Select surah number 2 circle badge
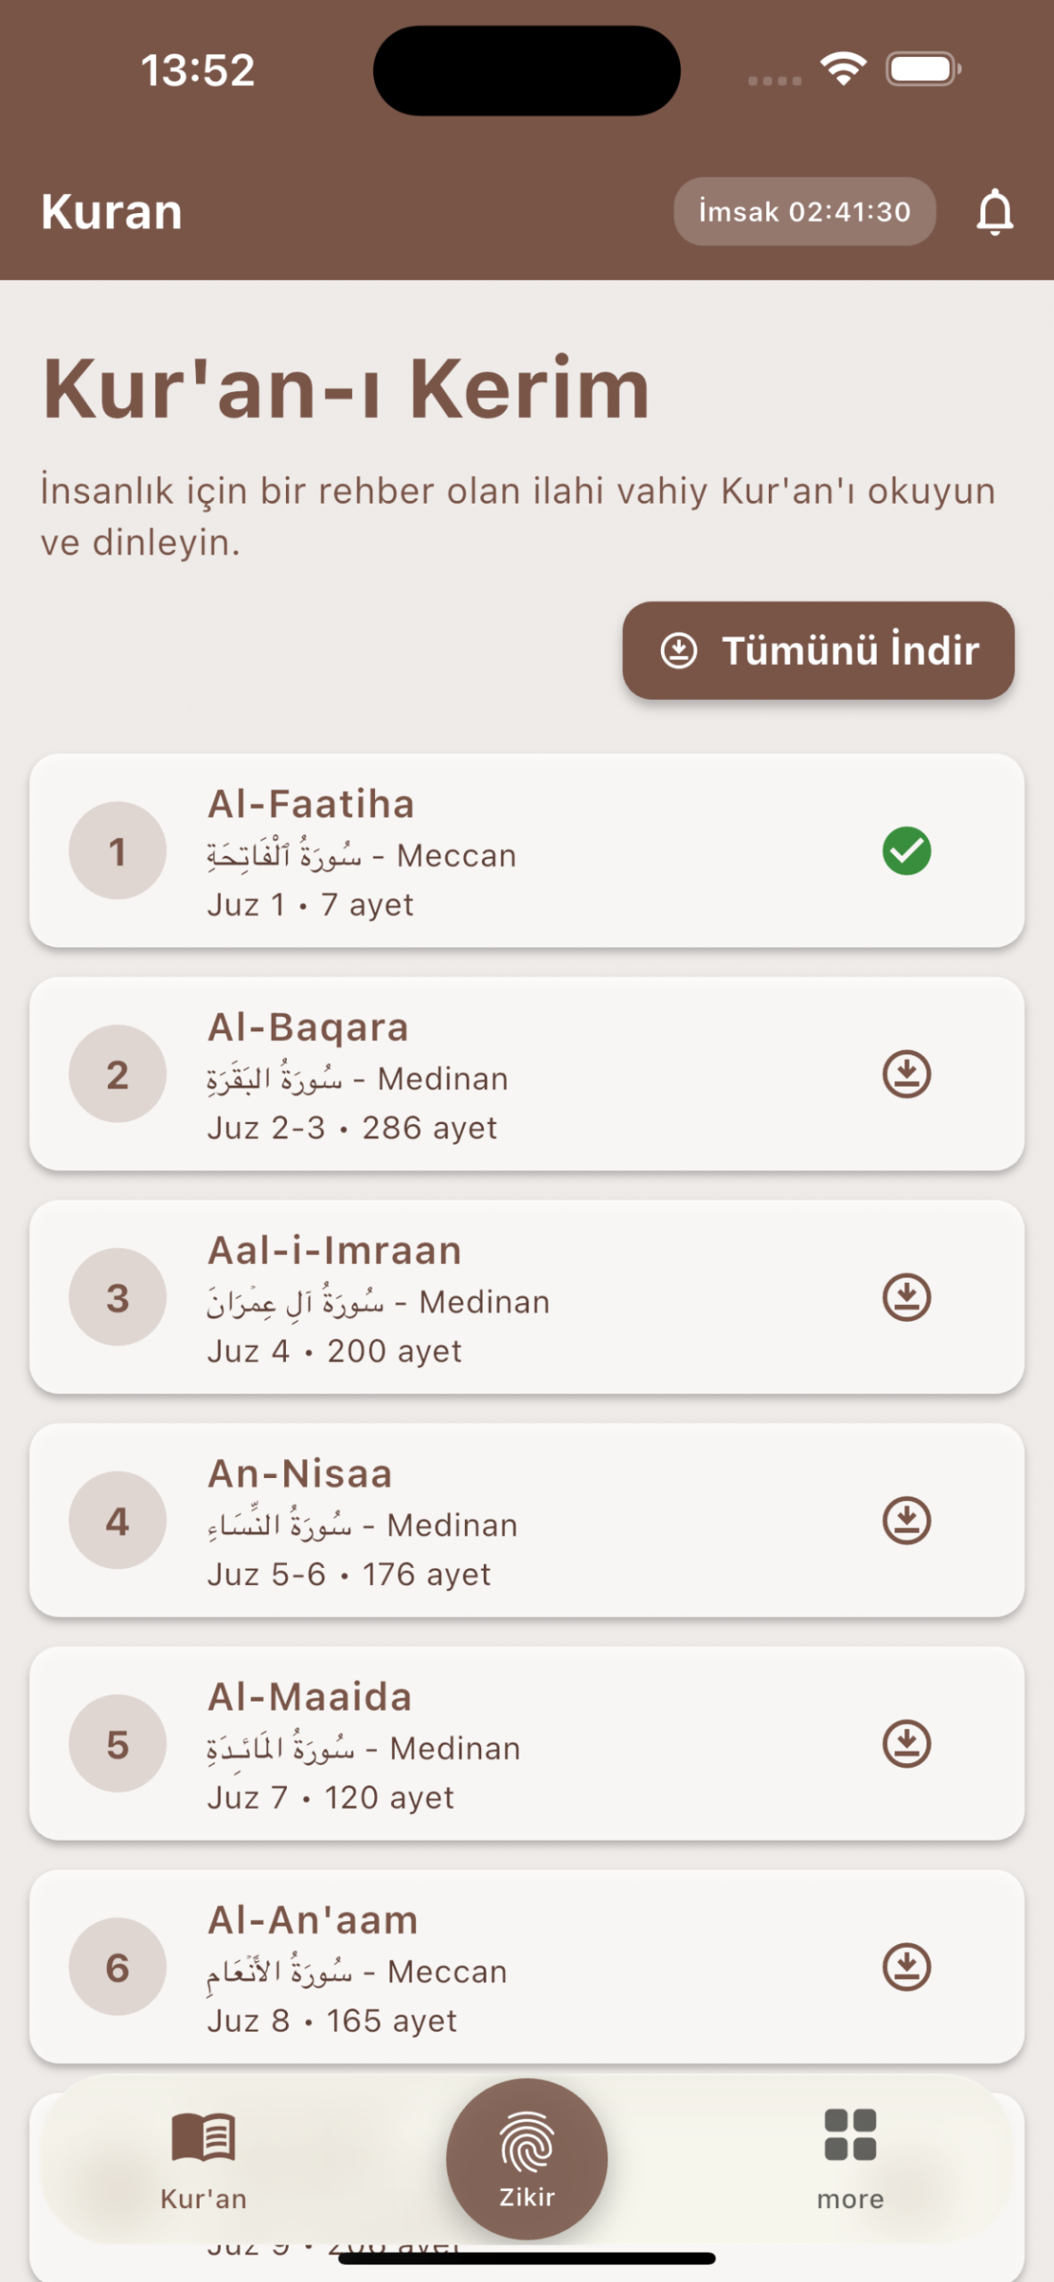1054x2282 pixels. 118,1074
